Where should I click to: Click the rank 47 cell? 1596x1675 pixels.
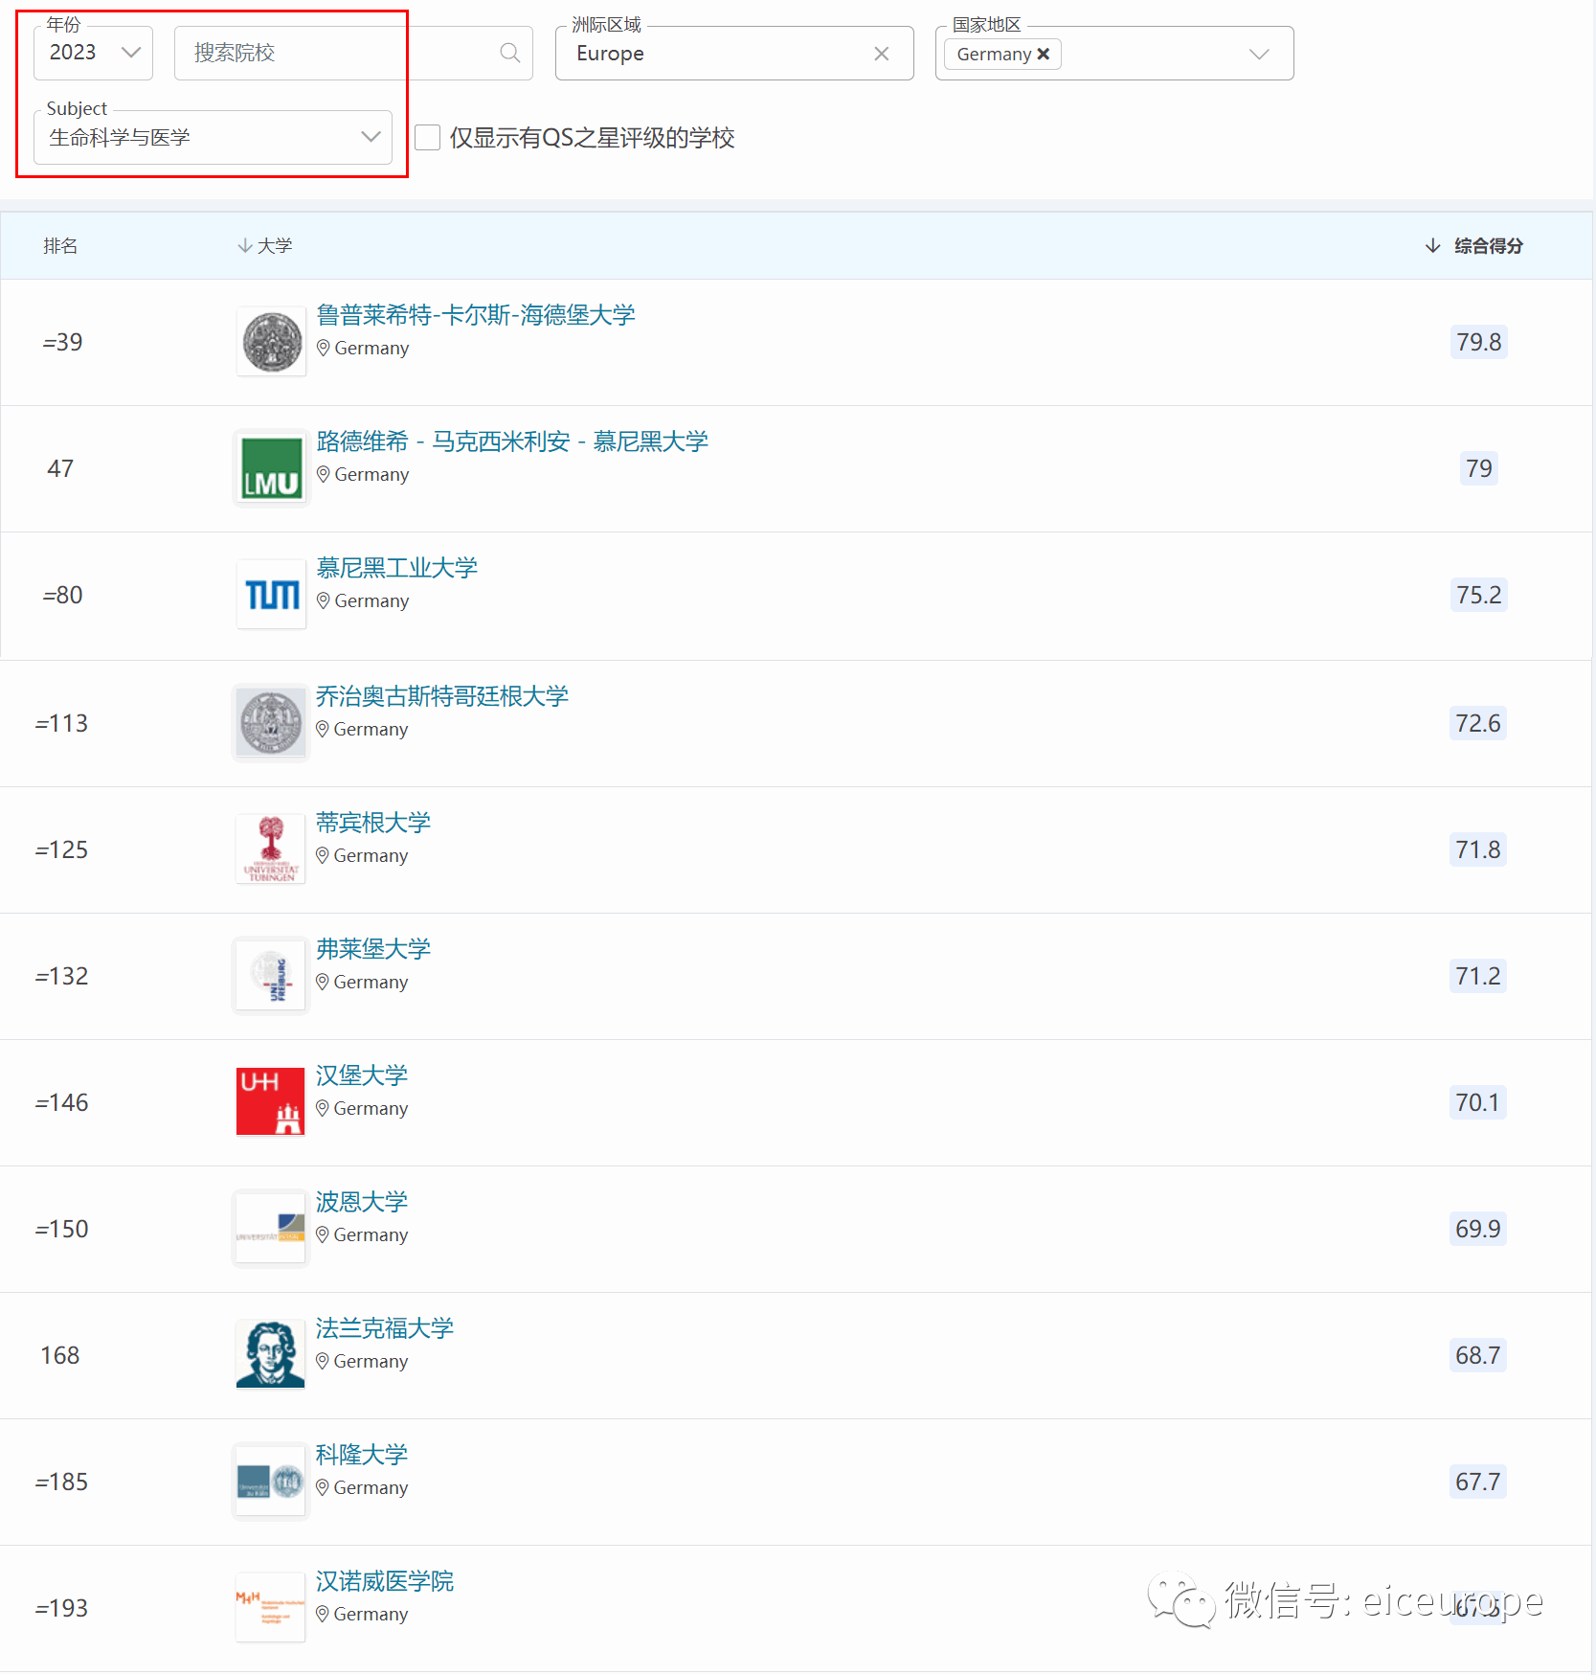(60, 468)
